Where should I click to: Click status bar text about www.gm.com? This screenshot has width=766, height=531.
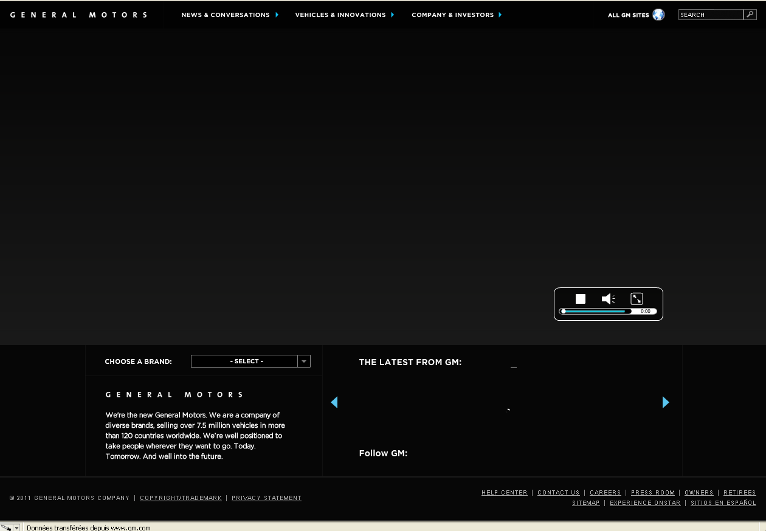89,528
